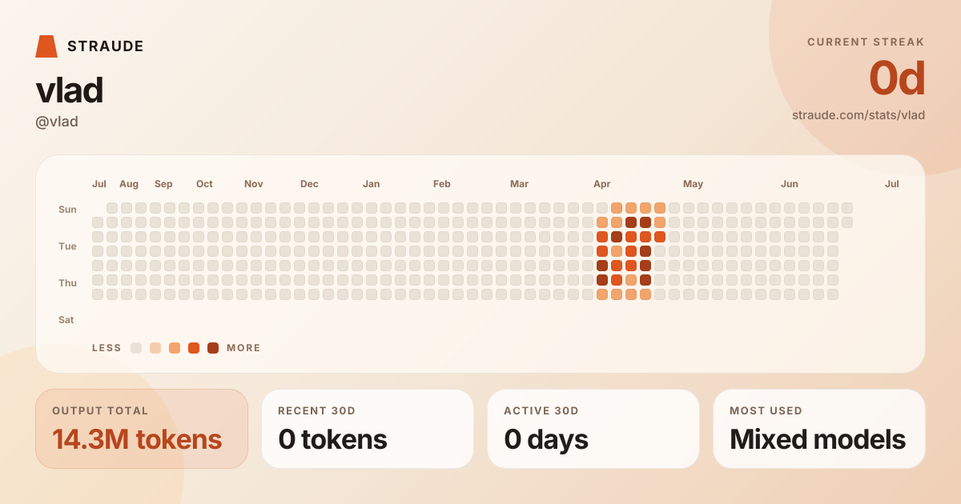
Task: Click the May month label
Action: pos(694,184)
